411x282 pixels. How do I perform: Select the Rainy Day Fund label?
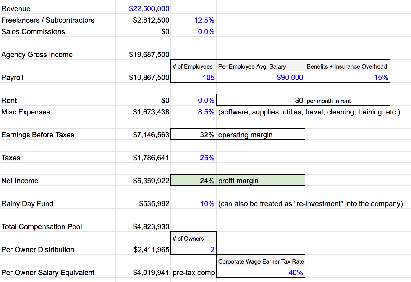[x=27, y=204]
